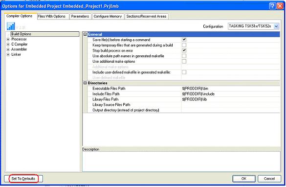The width and height of the screenshot is (286, 187).
Task: Collapse the Directories section minus icon
Action: pos(85,83)
